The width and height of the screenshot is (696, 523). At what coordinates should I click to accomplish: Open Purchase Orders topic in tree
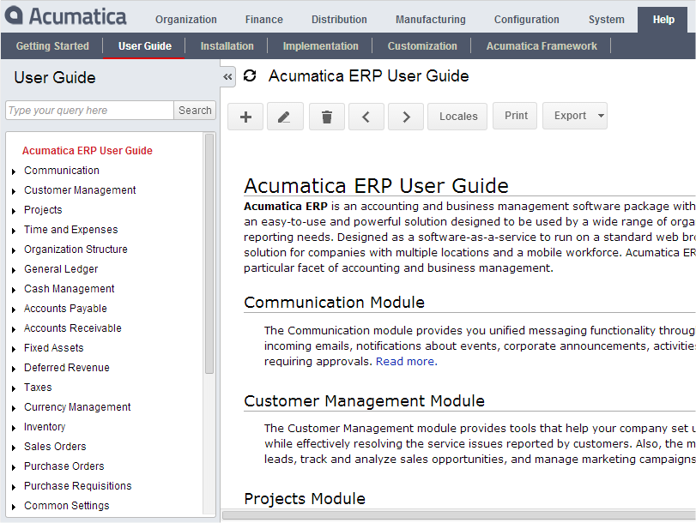[x=64, y=466]
